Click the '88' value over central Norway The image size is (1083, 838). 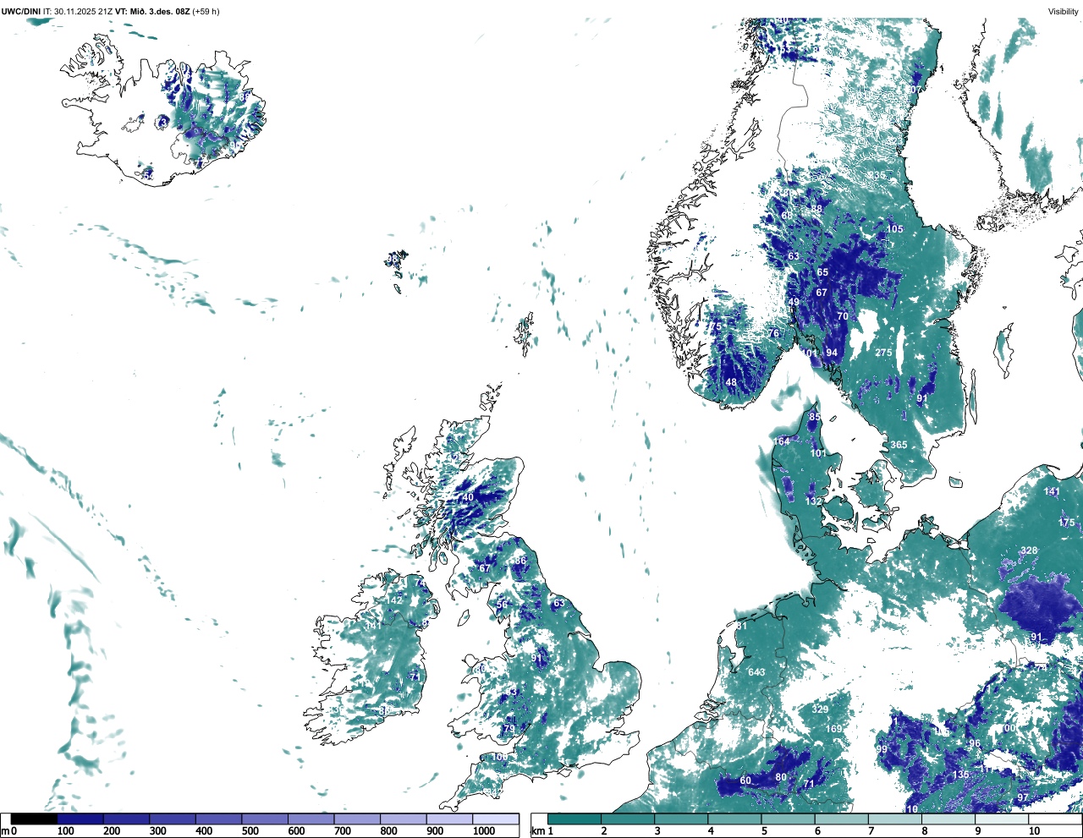tap(816, 209)
